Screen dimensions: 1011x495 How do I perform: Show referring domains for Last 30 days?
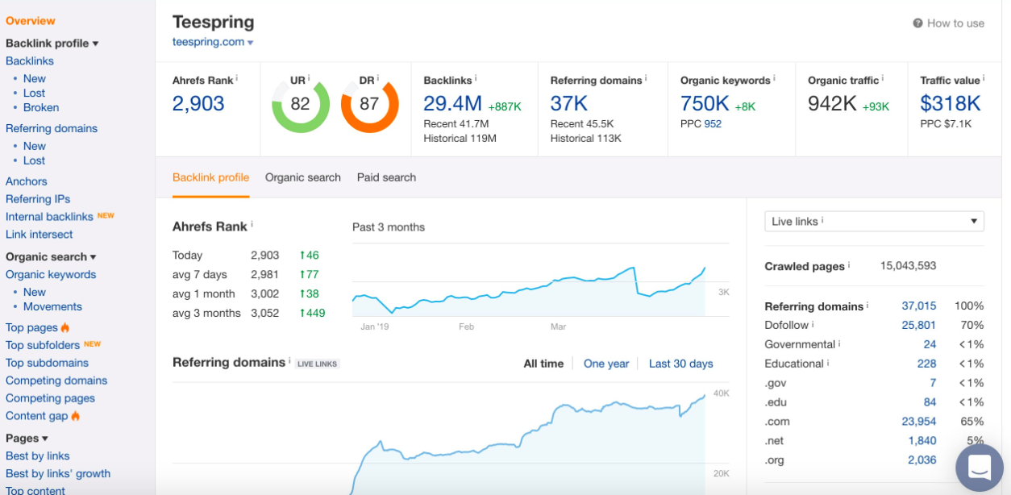click(x=681, y=364)
